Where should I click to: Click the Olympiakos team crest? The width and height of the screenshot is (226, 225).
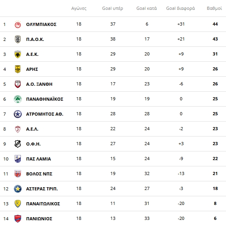[x=18, y=24]
